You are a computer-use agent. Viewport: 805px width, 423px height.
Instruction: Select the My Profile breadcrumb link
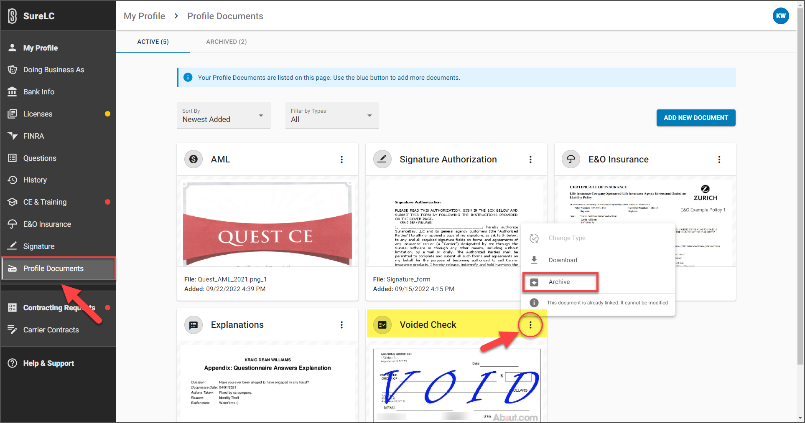(x=144, y=16)
